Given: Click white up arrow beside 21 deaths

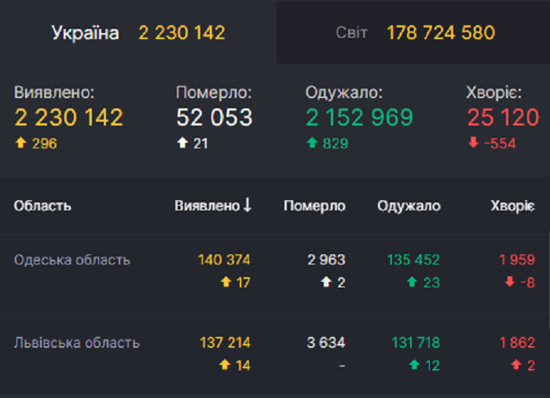Looking at the screenshot, I should pos(182,143).
